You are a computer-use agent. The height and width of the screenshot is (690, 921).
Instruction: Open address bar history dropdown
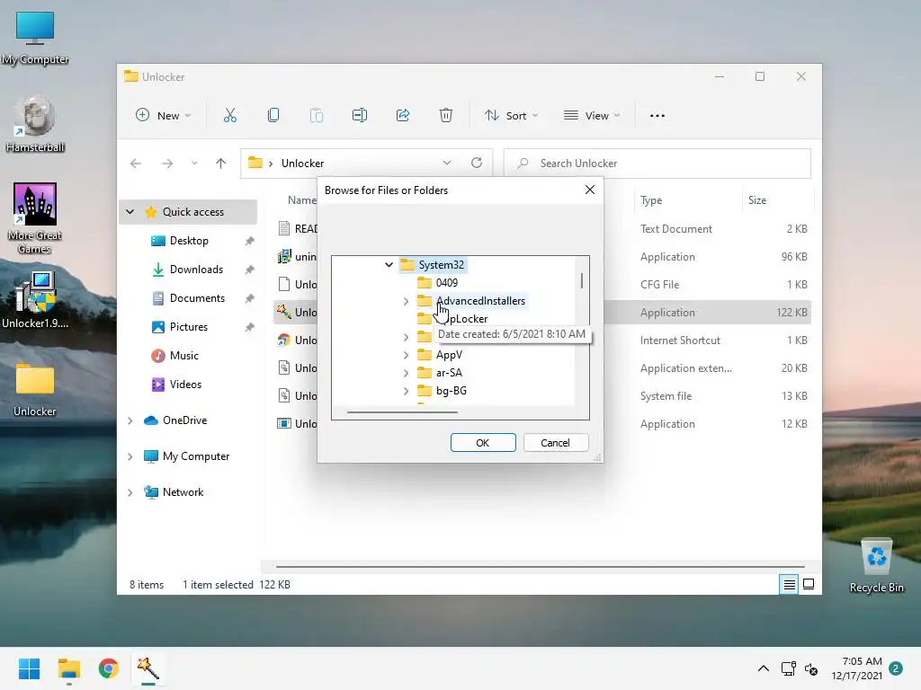pyautogui.click(x=447, y=164)
